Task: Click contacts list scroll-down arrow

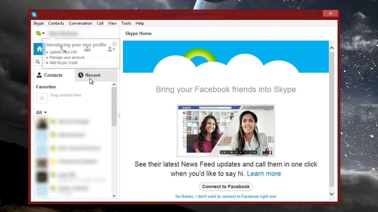Action: 114,196
